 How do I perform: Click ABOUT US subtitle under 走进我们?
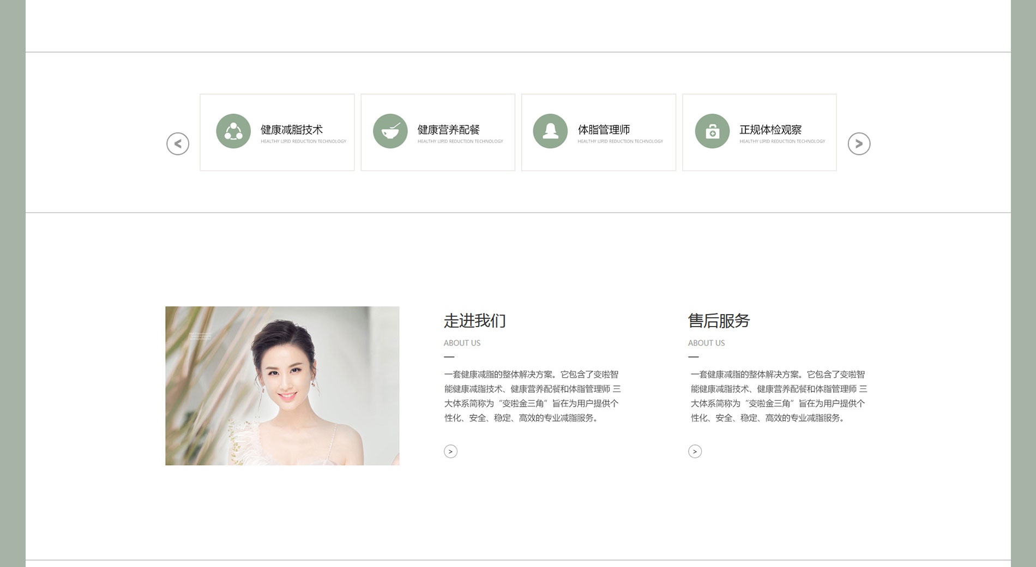coord(462,343)
